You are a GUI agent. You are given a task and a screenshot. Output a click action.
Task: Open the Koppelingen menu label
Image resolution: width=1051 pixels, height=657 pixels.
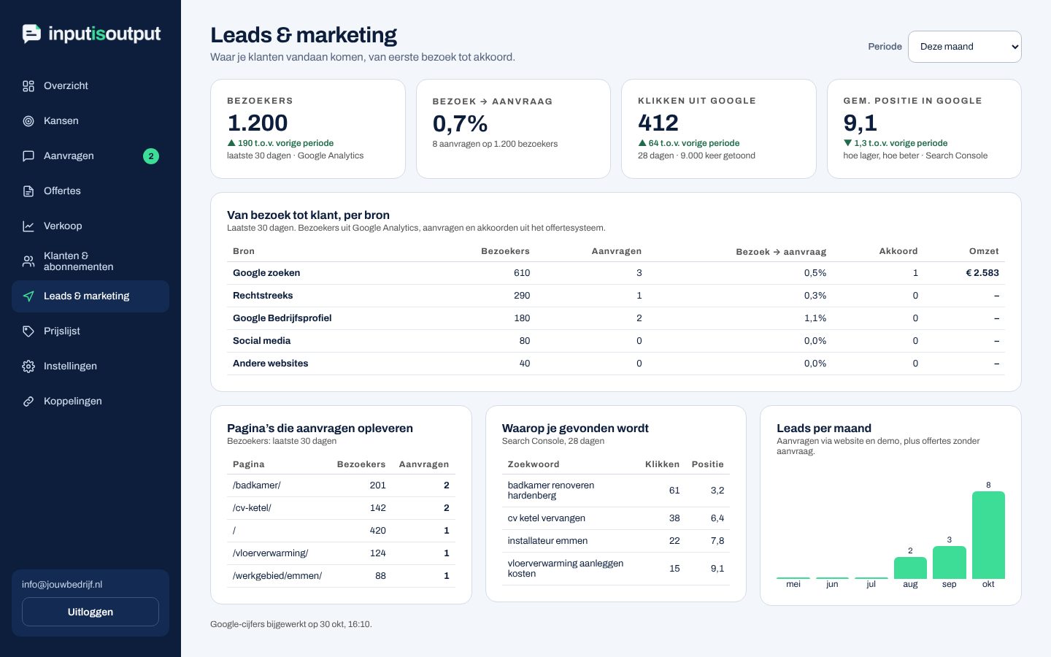pyautogui.click(x=73, y=401)
